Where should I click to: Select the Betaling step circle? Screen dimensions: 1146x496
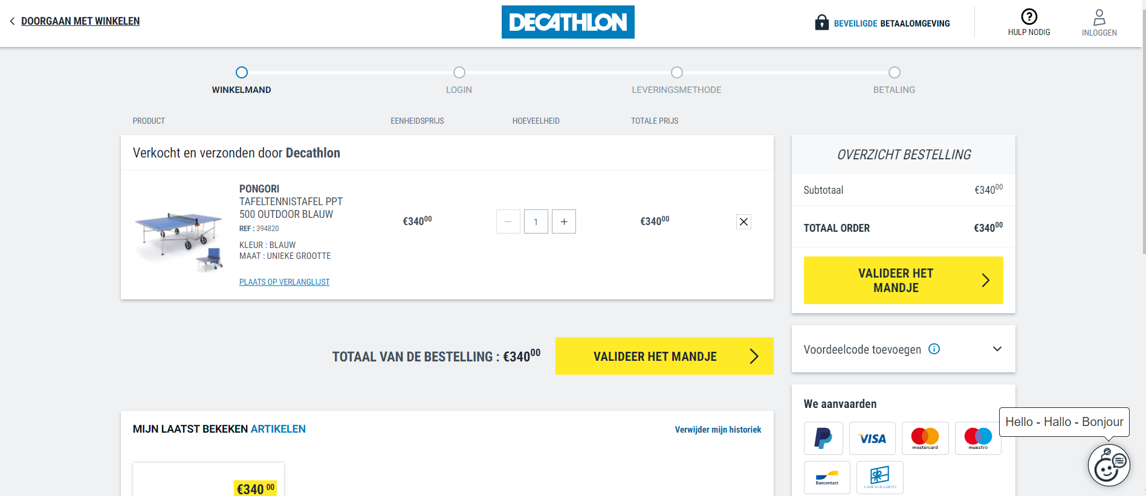[895, 72]
